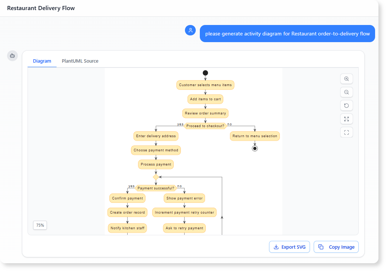The height and width of the screenshot is (280, 387).
Task: Click the 75% zoom level indicator
Action: [x=40, y=225]
